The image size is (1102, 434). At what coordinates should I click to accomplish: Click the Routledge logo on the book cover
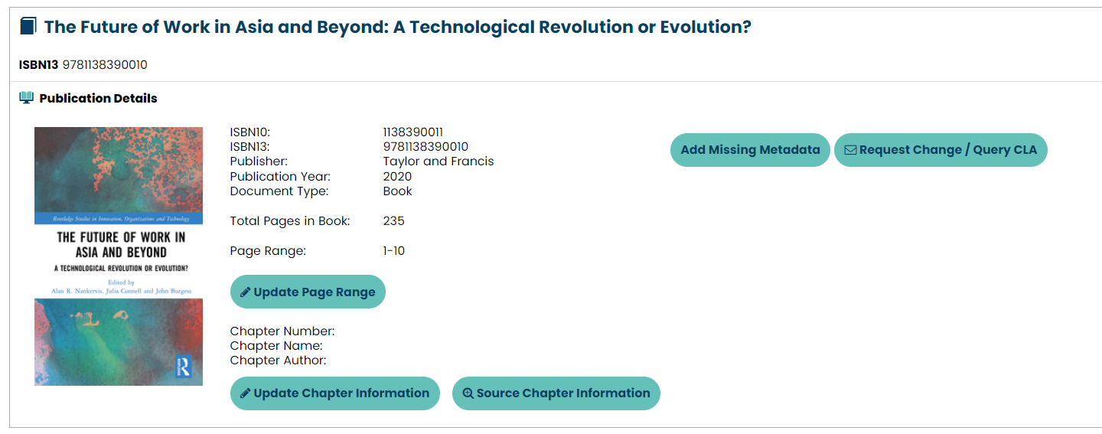pyautogui.click(x=184, y=367)
